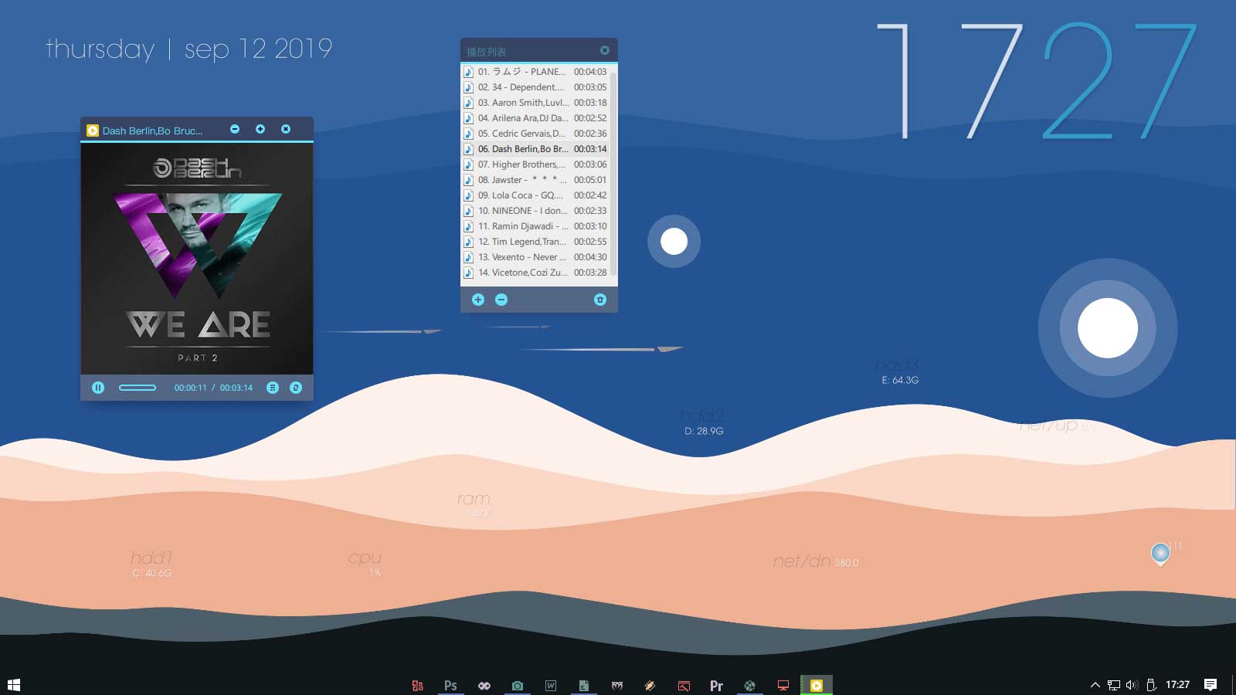
Task: Select track 02. 34 - Dependent...
Action: (x=535, y=87)
